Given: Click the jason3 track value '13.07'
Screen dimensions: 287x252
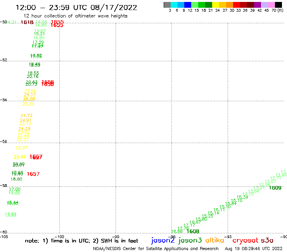Looking at the screenshot, I should tap(270, 181).
